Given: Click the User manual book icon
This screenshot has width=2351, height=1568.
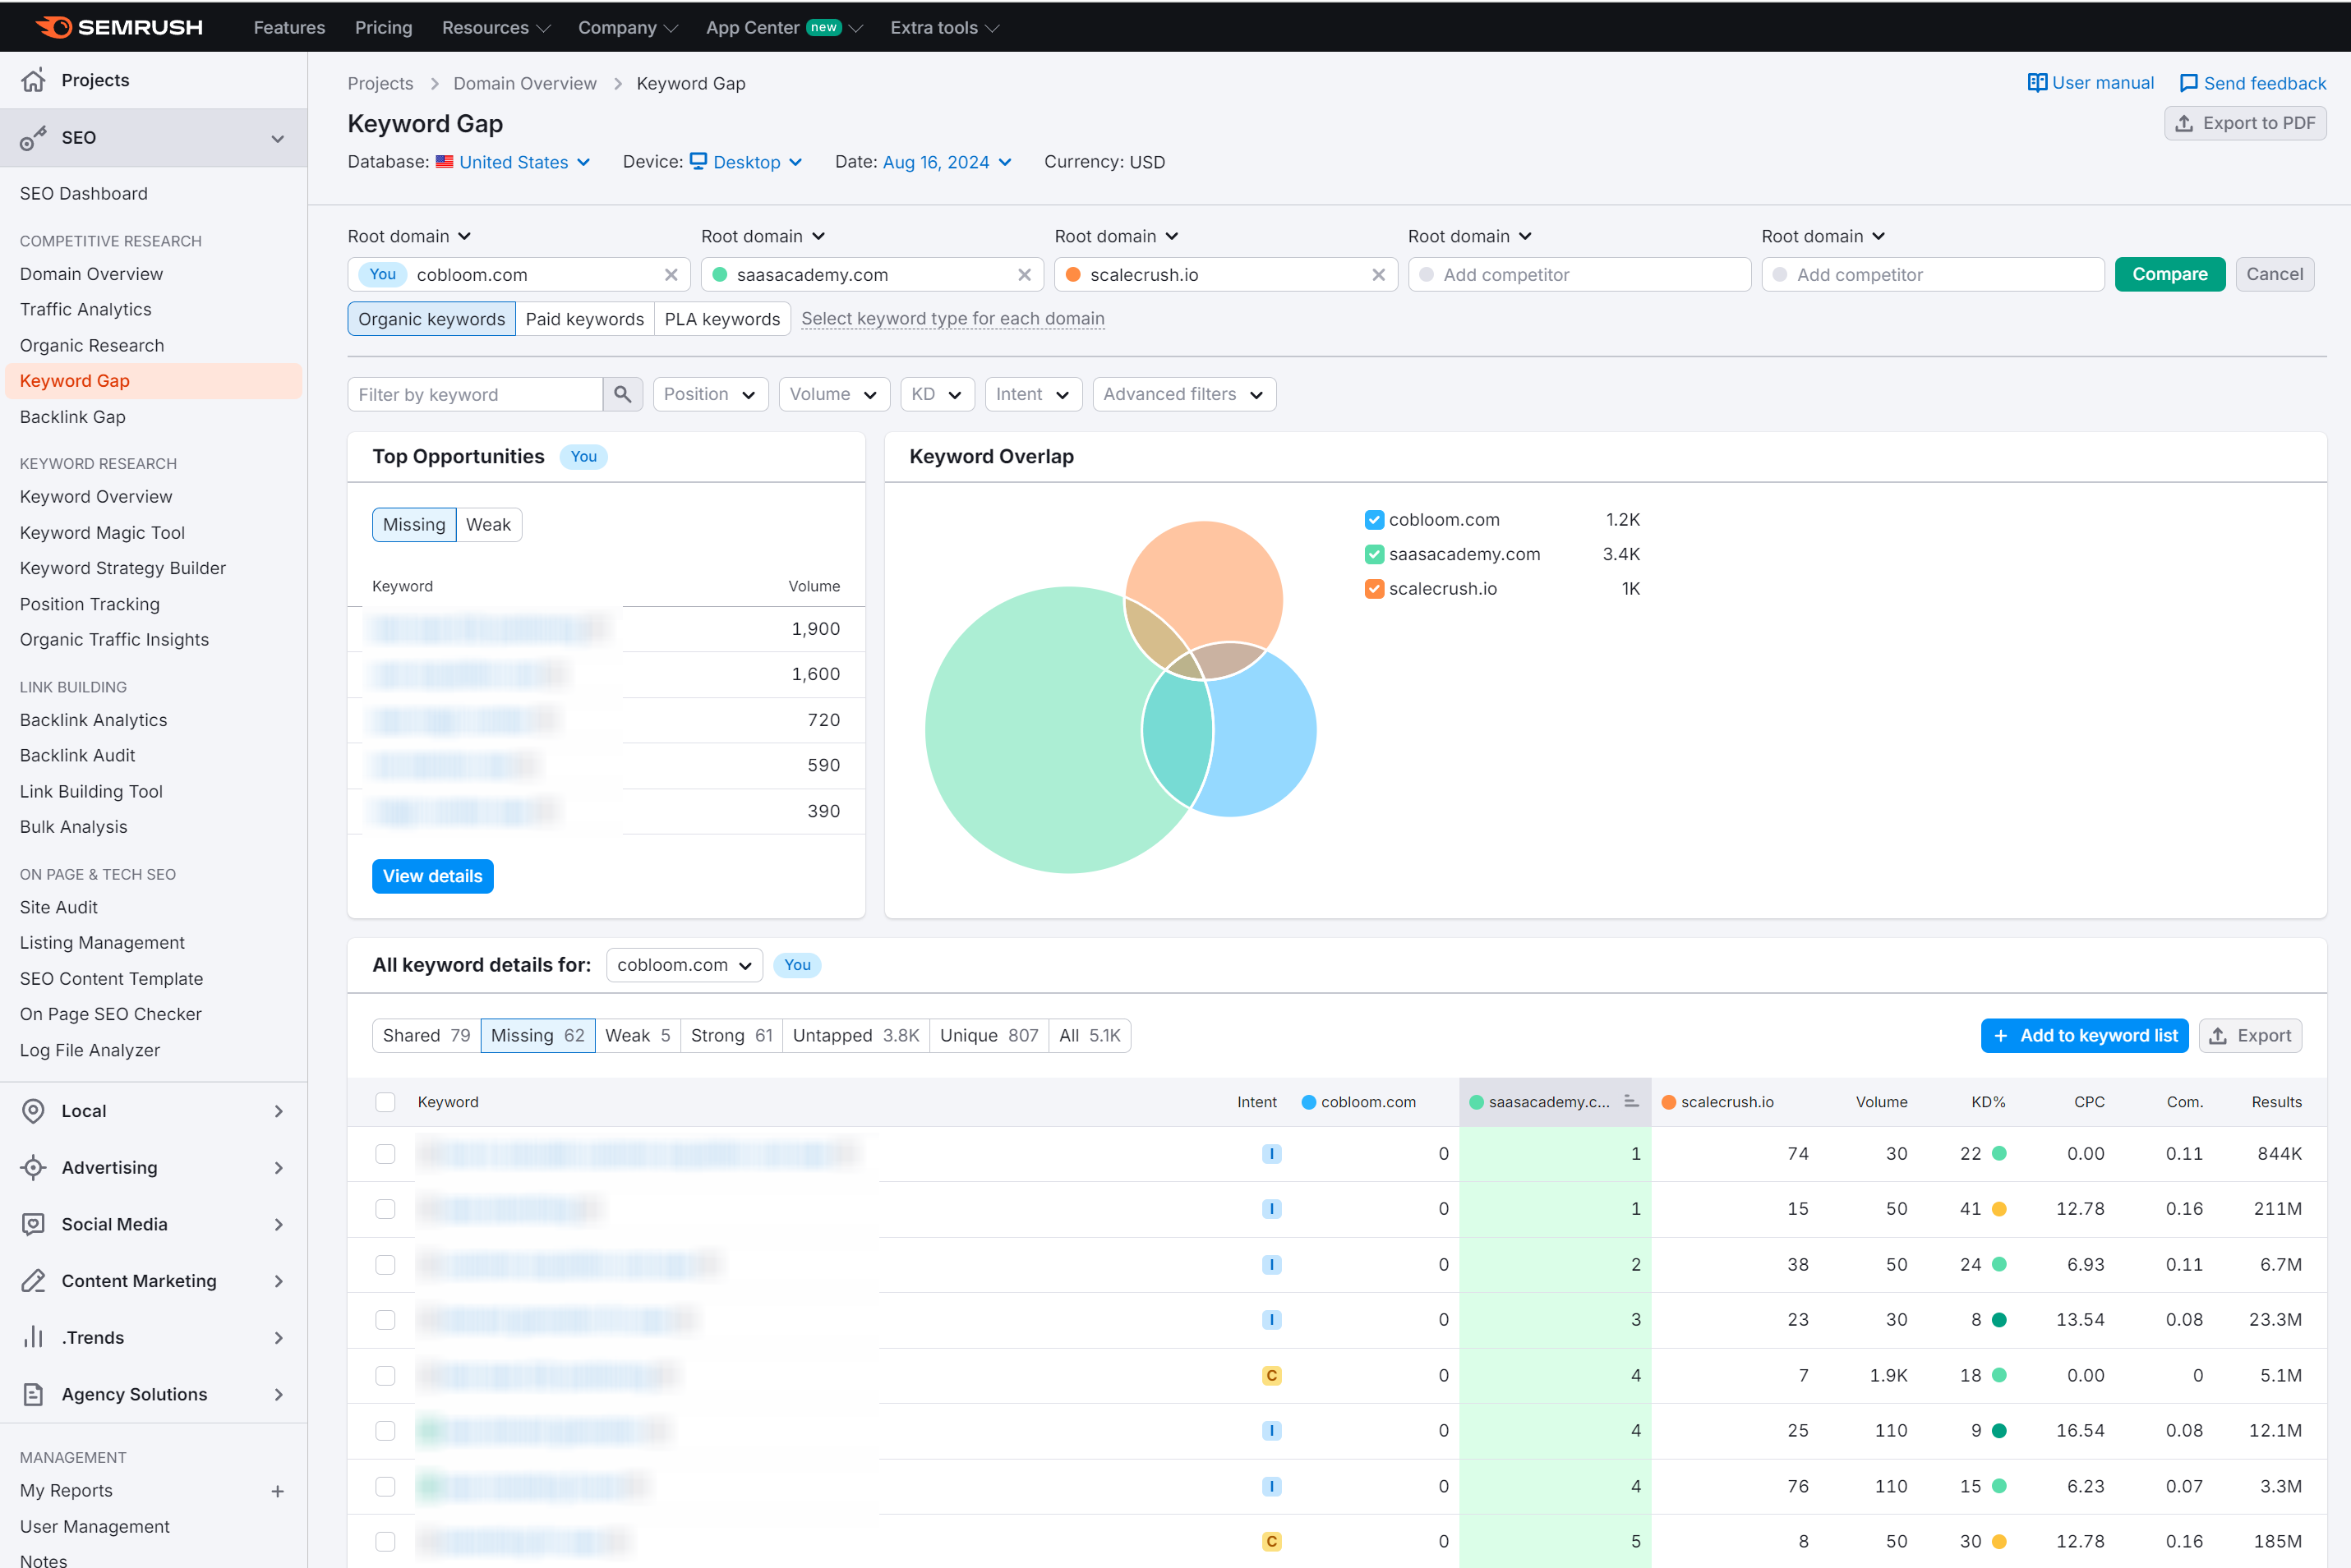Looking at the screenshot, I should pos(2037,83).
